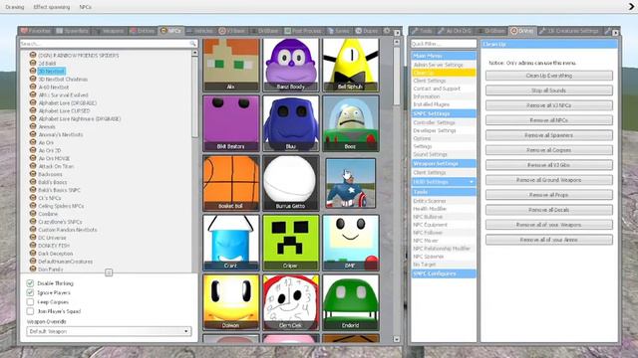Image resolution: width=638 pixels, height=358 pixels.
Task: Enable the Keep Corpses checkbox
Action: pos(30,302)
